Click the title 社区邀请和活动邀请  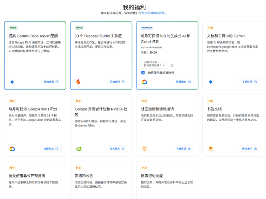click(157, 109)
